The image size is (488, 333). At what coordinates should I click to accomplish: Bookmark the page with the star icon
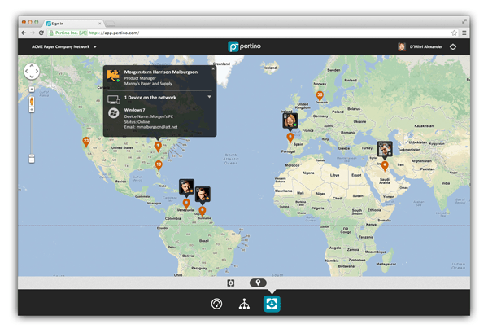pyautogui.click(x=454, y=33)
